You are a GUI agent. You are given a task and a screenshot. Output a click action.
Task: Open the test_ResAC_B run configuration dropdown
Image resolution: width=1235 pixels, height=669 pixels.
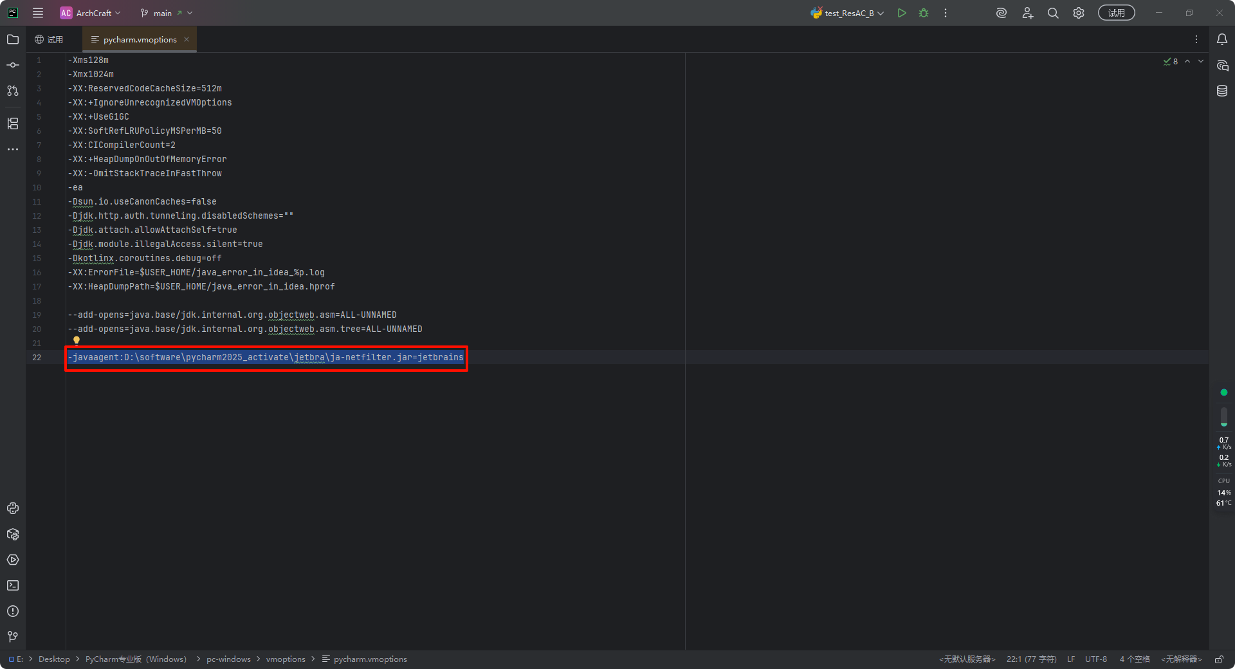click(846, 13)
